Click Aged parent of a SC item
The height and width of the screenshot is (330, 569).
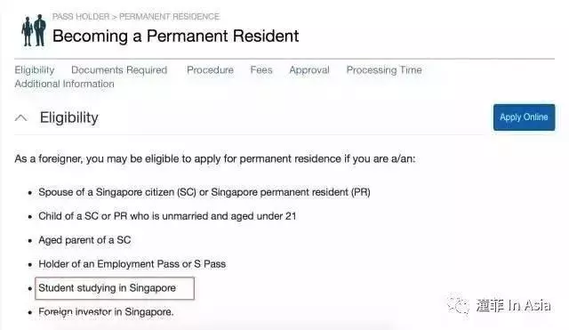(84, 240)
